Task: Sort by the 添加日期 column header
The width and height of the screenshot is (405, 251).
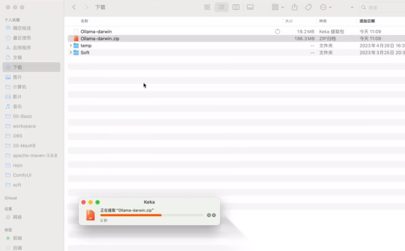Action: click(367, 21)
